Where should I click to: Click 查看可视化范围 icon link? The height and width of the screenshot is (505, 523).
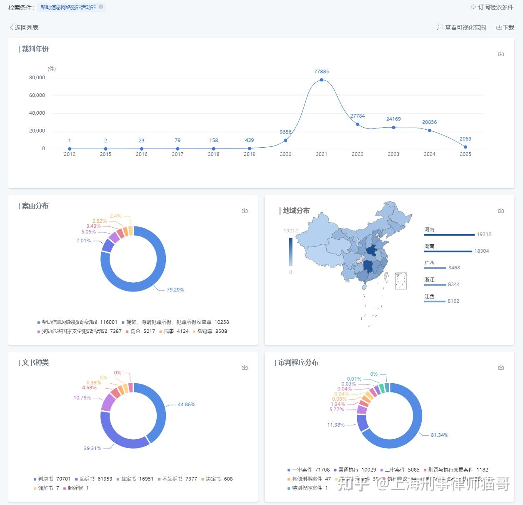tap(461, 28)
